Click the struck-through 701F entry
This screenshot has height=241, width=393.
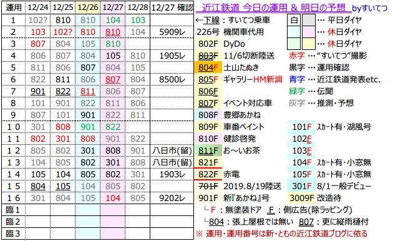coord(208,186)
